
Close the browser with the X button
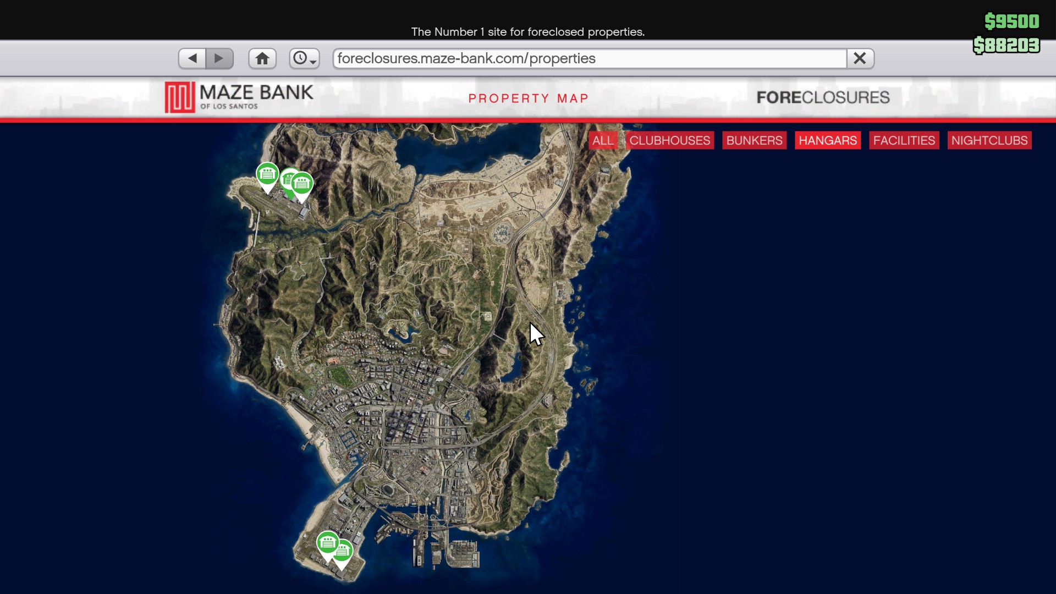860,58
